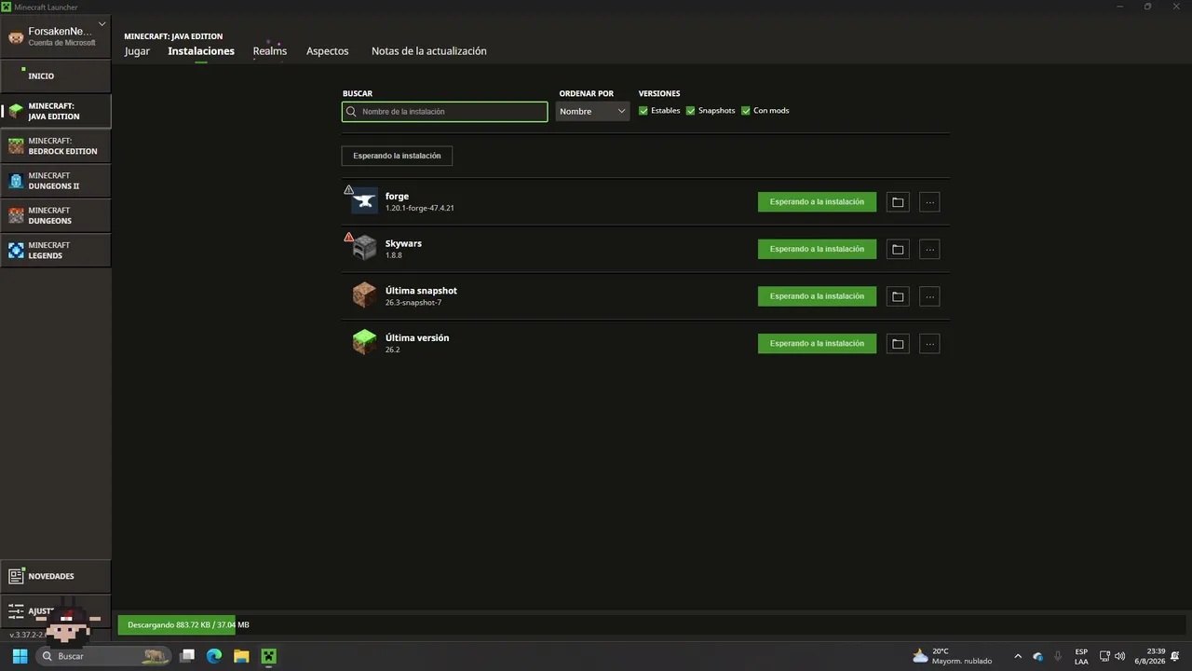The image size is (1192, 671).
Task: Pick the Minecraft Legends sidebar icon
Action: (16, 250)
